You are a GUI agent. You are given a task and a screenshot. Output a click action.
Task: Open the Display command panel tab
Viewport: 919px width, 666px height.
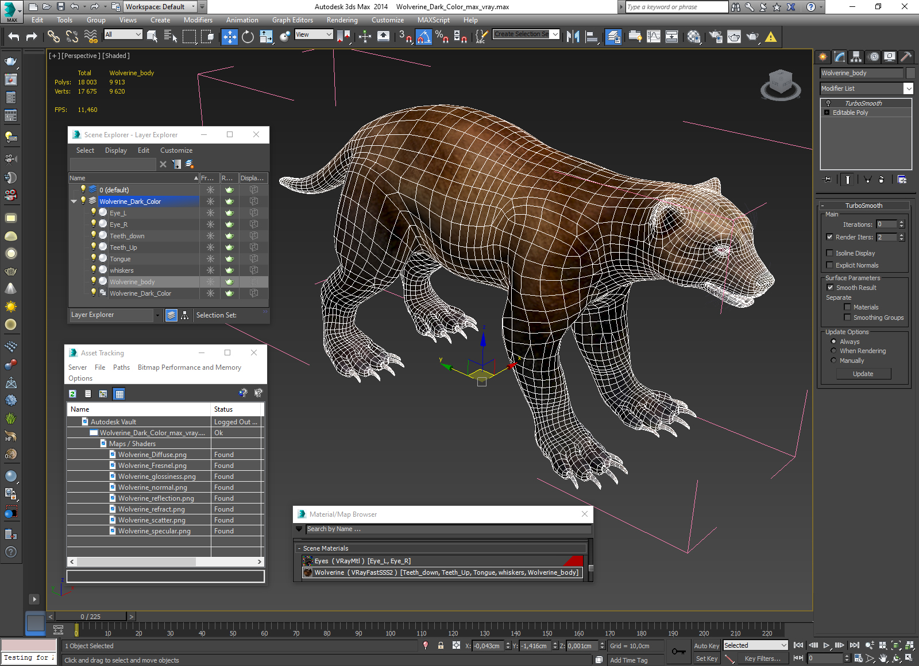click(x=890, y=56)
